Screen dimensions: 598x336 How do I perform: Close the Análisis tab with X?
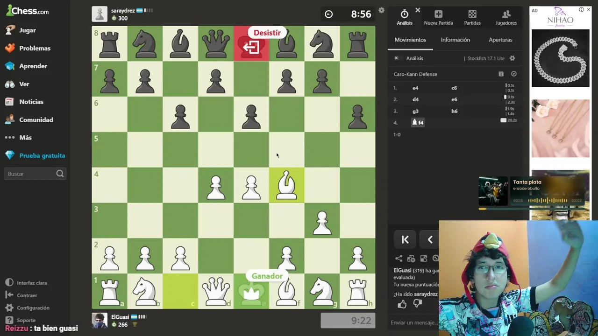pyautogui.click(x=418, y=10)
